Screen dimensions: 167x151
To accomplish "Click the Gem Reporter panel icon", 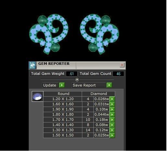I will tap(32, 65).
